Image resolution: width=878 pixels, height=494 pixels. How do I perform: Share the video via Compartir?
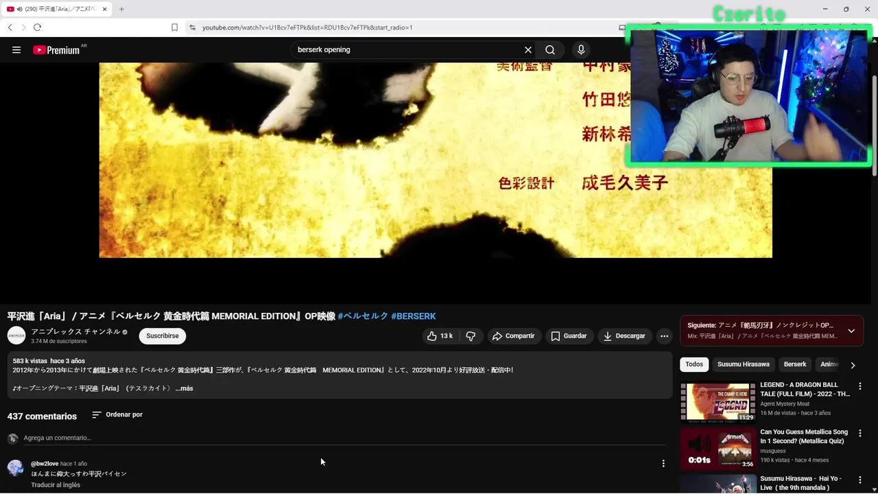click(514, 336)
